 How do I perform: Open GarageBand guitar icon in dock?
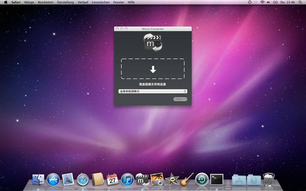coord(187,179)
